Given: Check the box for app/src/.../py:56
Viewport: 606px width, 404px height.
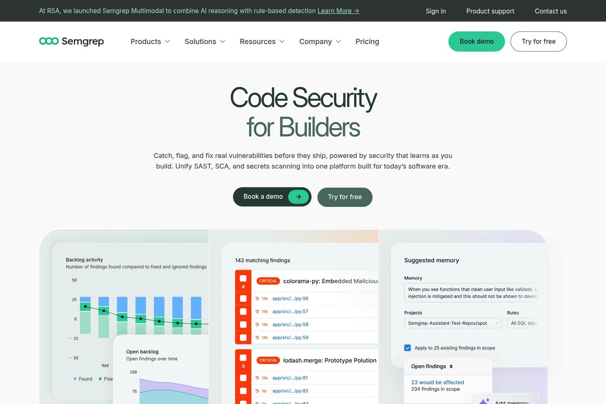Looking at the screenshot, I should (x=243, y=299).
